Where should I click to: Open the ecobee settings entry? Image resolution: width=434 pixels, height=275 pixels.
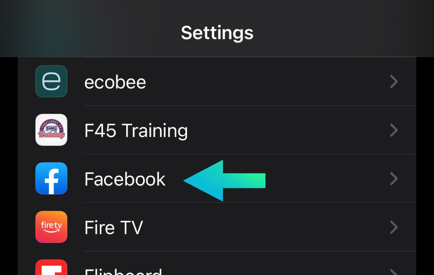[x=115, y=82]
